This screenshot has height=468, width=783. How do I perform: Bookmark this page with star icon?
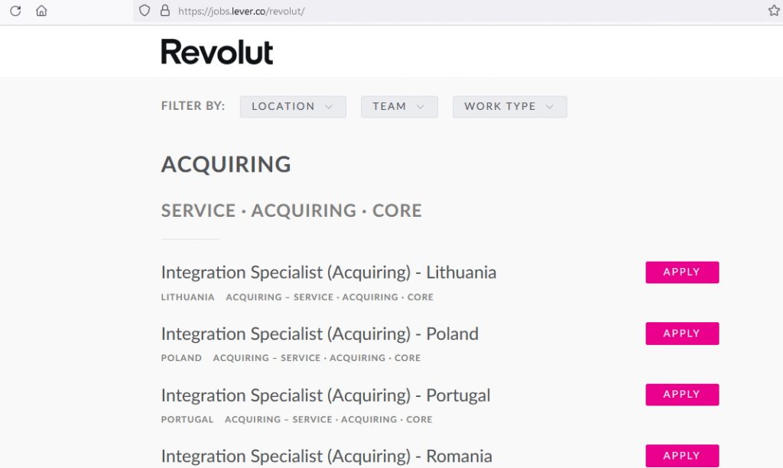(773, 11)
